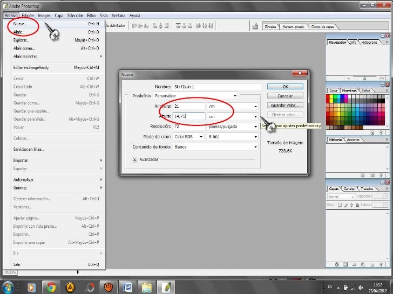Click the Distribute bottom edges icon

[x=190, y=26]
